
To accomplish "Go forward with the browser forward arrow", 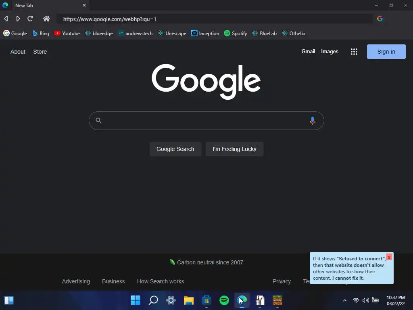I will click(x=18, y=19).
